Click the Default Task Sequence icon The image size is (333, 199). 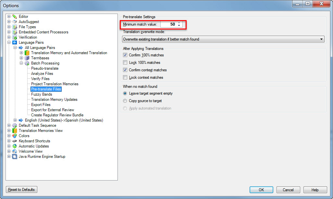click(x=15, y=125)
